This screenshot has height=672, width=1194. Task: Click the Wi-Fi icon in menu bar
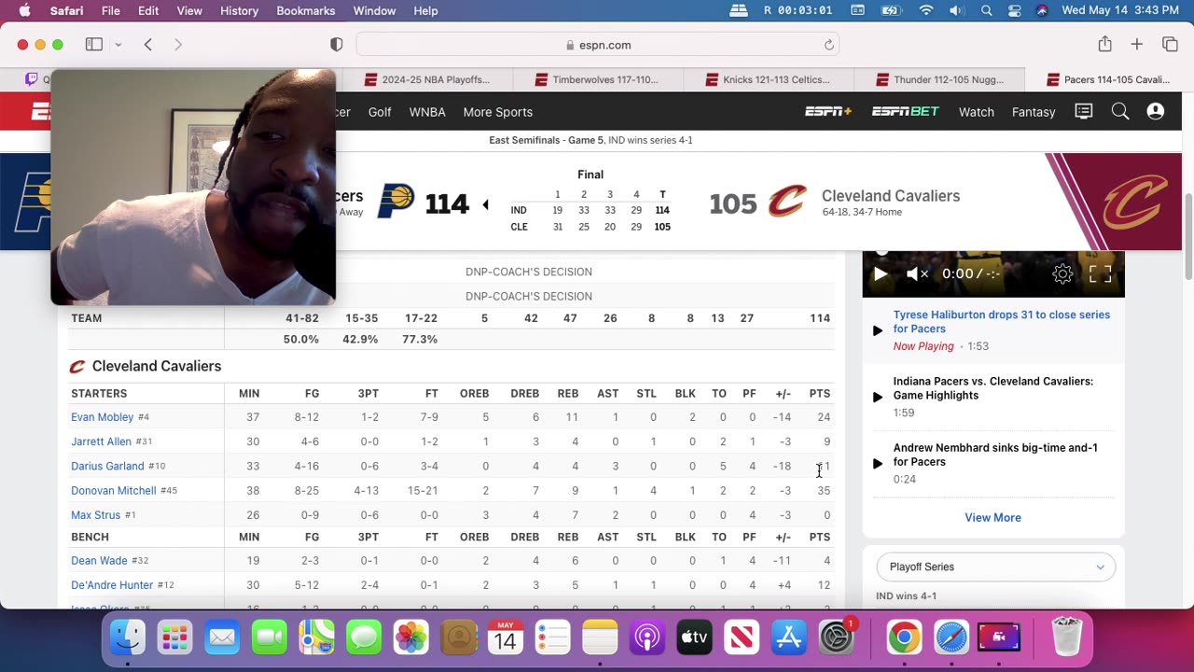[x=926, y=10]
